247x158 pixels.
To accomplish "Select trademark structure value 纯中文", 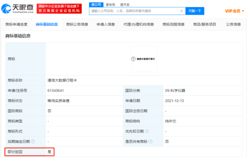I will coord(171,121).
